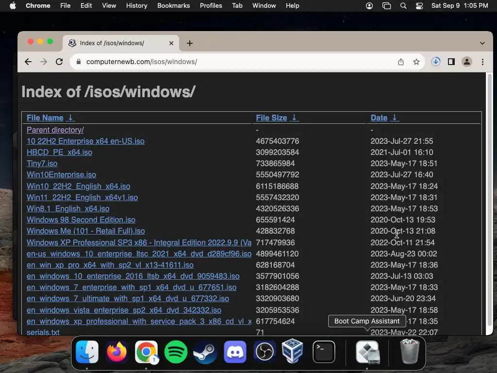Open the History menu

coord(136,6)
